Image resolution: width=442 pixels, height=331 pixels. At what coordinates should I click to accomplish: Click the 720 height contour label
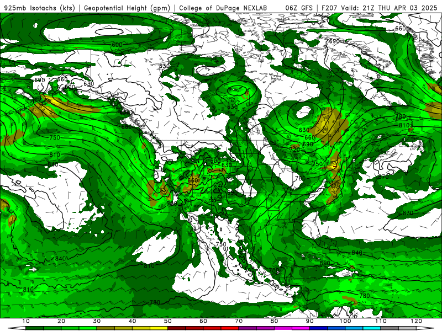(x=294, y=150)
